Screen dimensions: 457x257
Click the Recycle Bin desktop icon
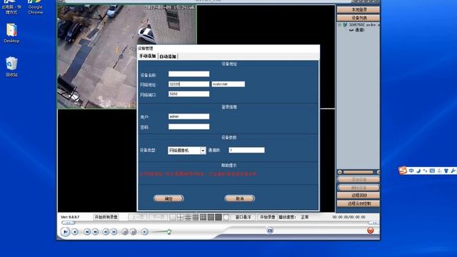tap(11, 66)
